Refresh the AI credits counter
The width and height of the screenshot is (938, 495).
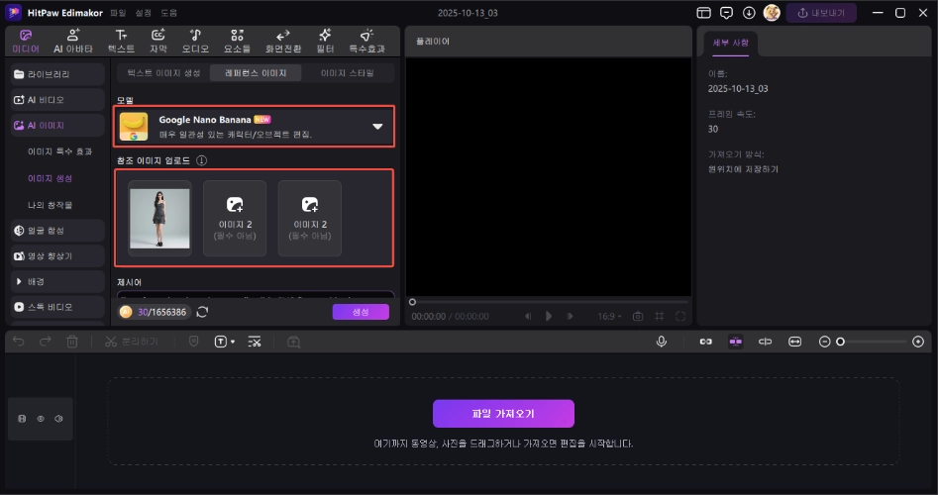[x=202, y=312]
